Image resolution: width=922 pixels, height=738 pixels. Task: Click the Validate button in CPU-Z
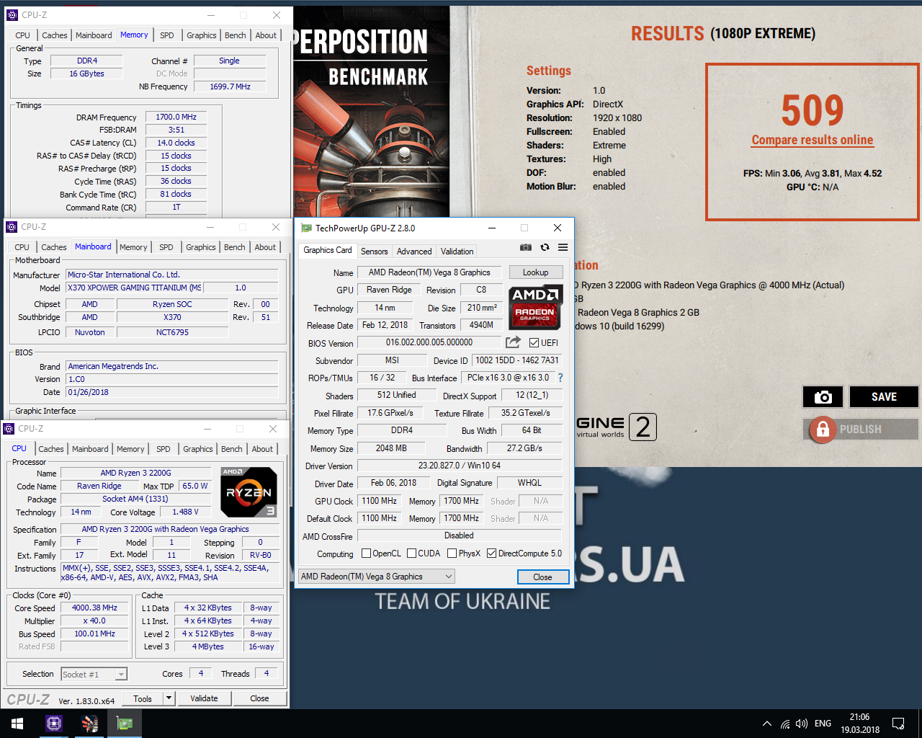(x=204, y=698)
